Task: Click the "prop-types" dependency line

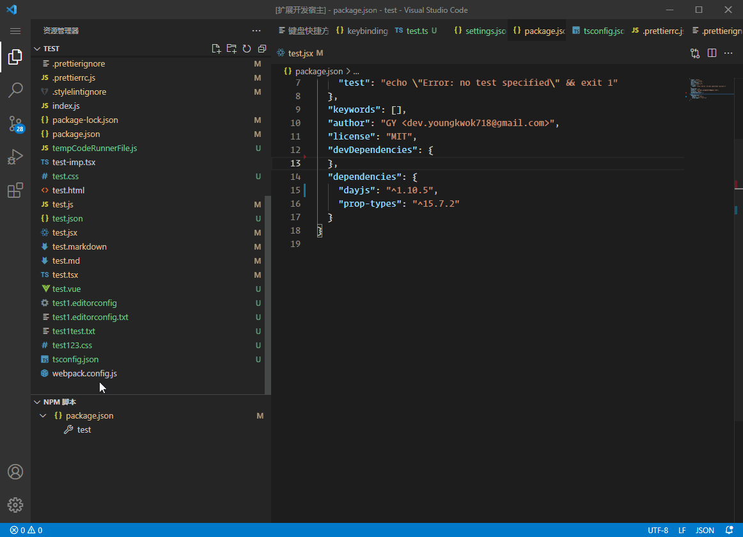Action: tap(398, 204)
